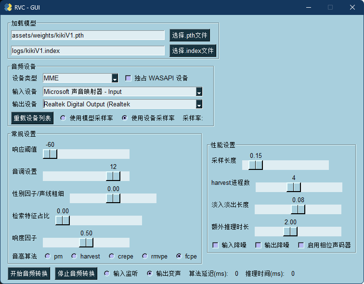
Task: Enable 启用相位声码器 checkbox
Action: [x=301, y=245]
